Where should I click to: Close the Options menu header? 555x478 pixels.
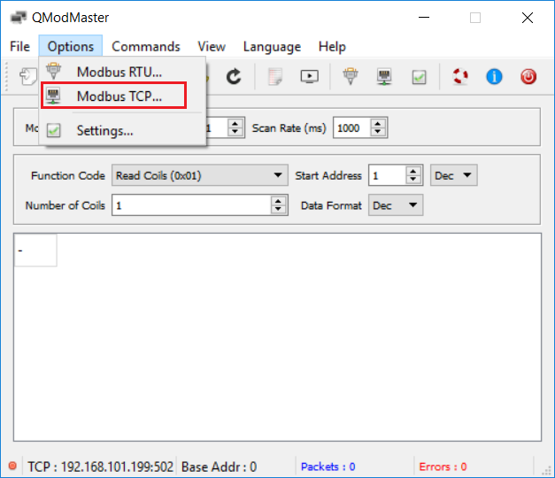71,46
